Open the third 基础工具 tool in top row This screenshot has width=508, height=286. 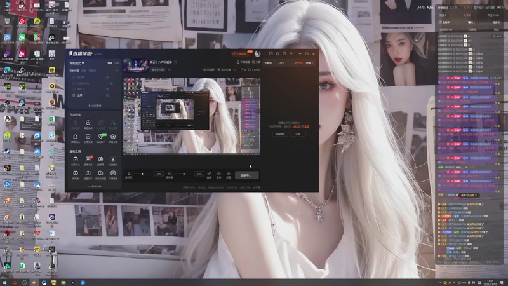coord(100,160)
